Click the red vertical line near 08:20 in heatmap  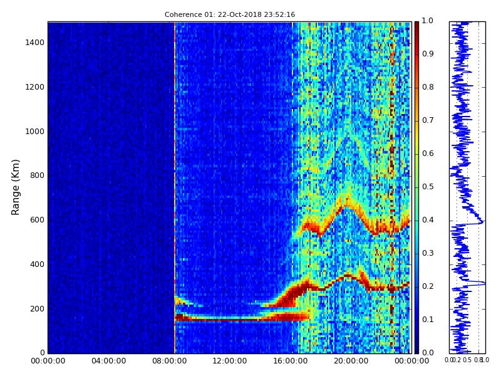tap(175, 187)
